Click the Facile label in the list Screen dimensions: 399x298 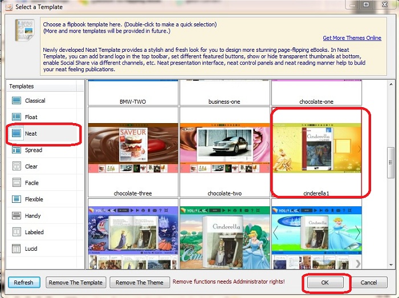point(32,183)
